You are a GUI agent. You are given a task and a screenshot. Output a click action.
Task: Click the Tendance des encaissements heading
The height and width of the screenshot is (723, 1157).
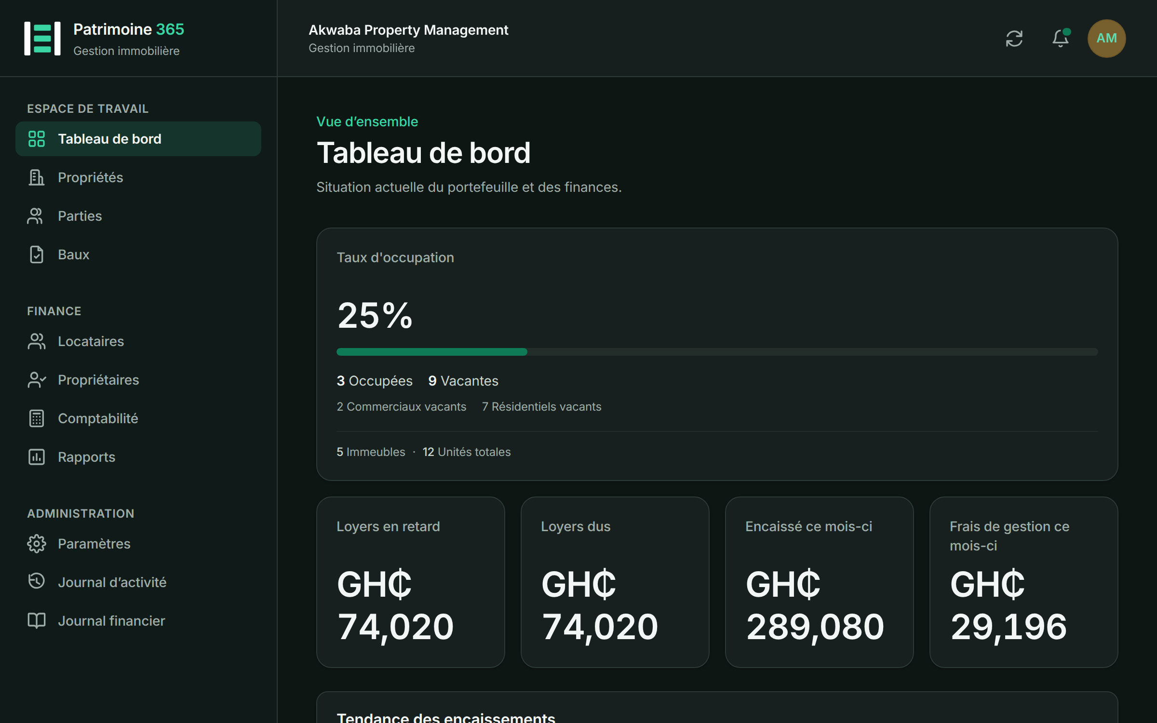click(x=446, y=717)
